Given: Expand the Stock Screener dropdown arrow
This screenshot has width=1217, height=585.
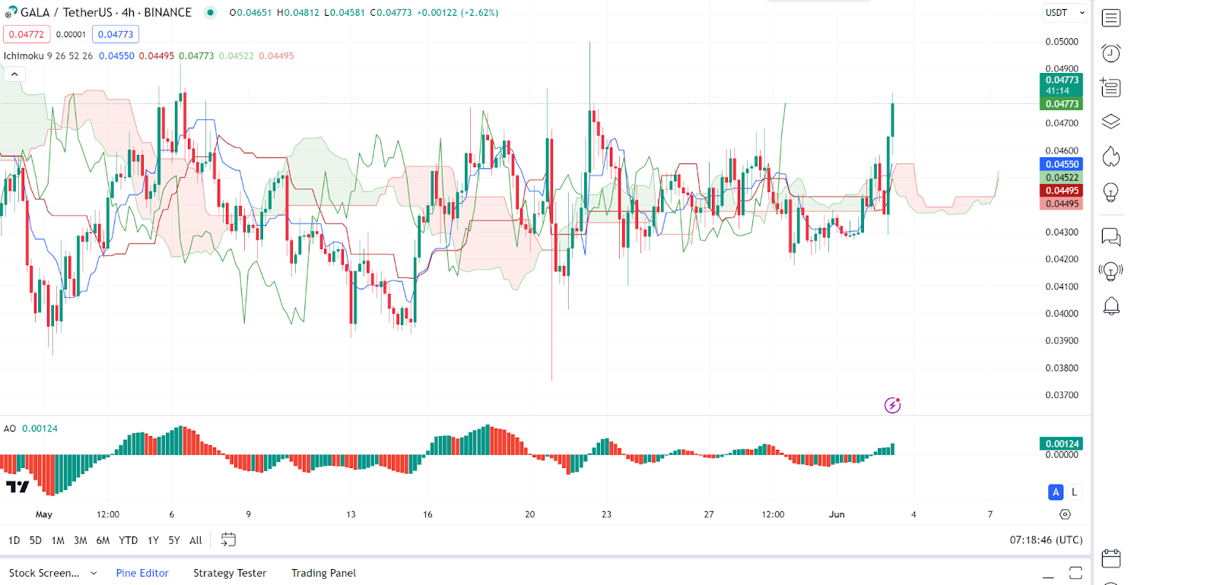Looking at the screenshot, I should (x=94, y=573).
